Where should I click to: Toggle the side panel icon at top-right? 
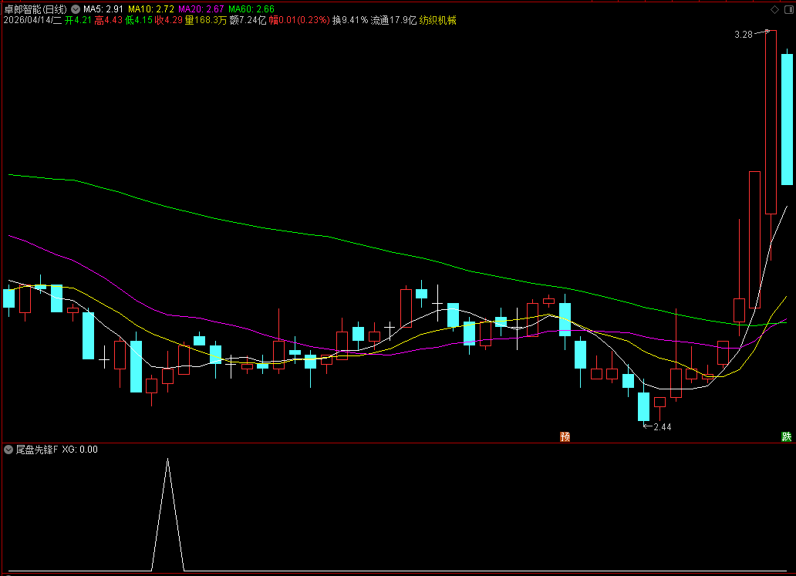coord(789,10)
